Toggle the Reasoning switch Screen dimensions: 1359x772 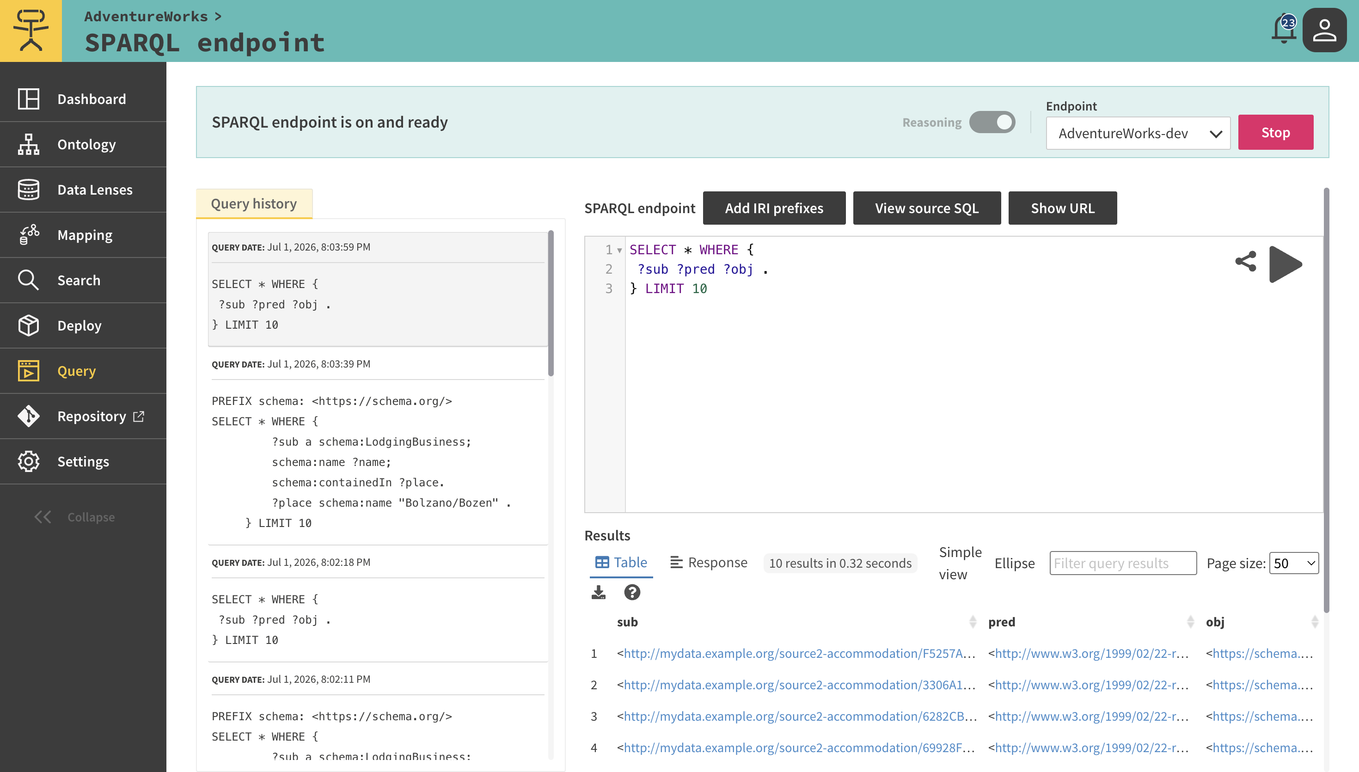point(992,122)
